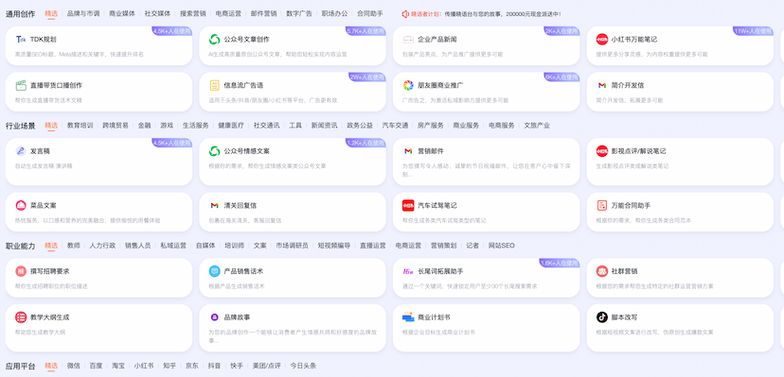Click the 长尾词拓展助手 purple icon
Screen dimensions: 784x377
tap(408, 271)
